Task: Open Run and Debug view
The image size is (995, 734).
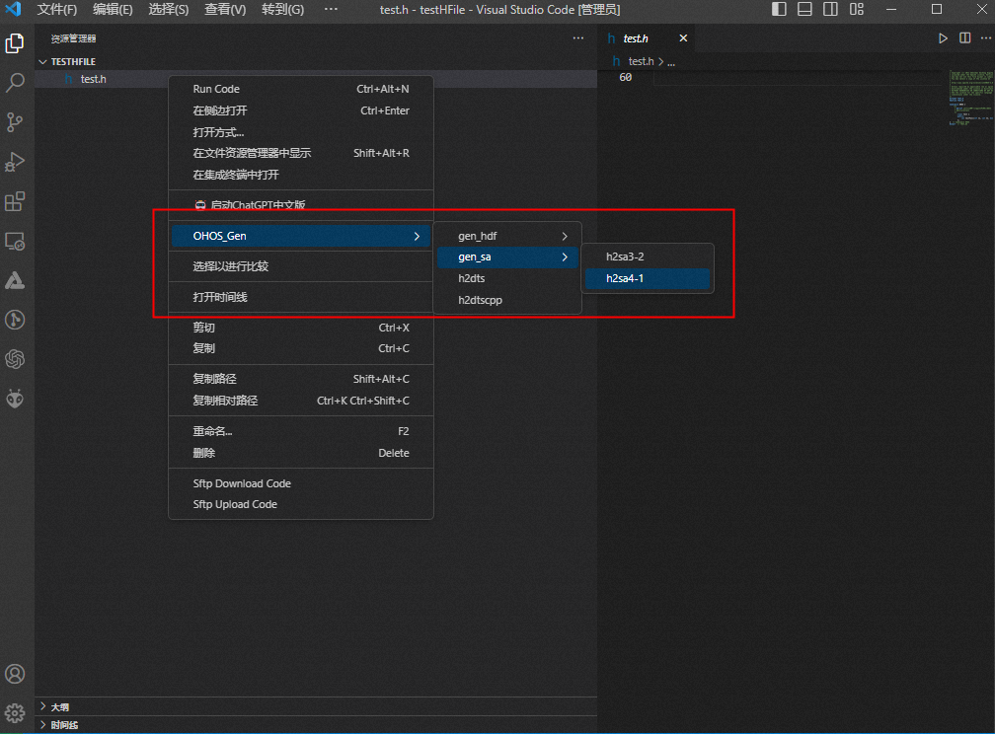Action: tap(15, 162)
